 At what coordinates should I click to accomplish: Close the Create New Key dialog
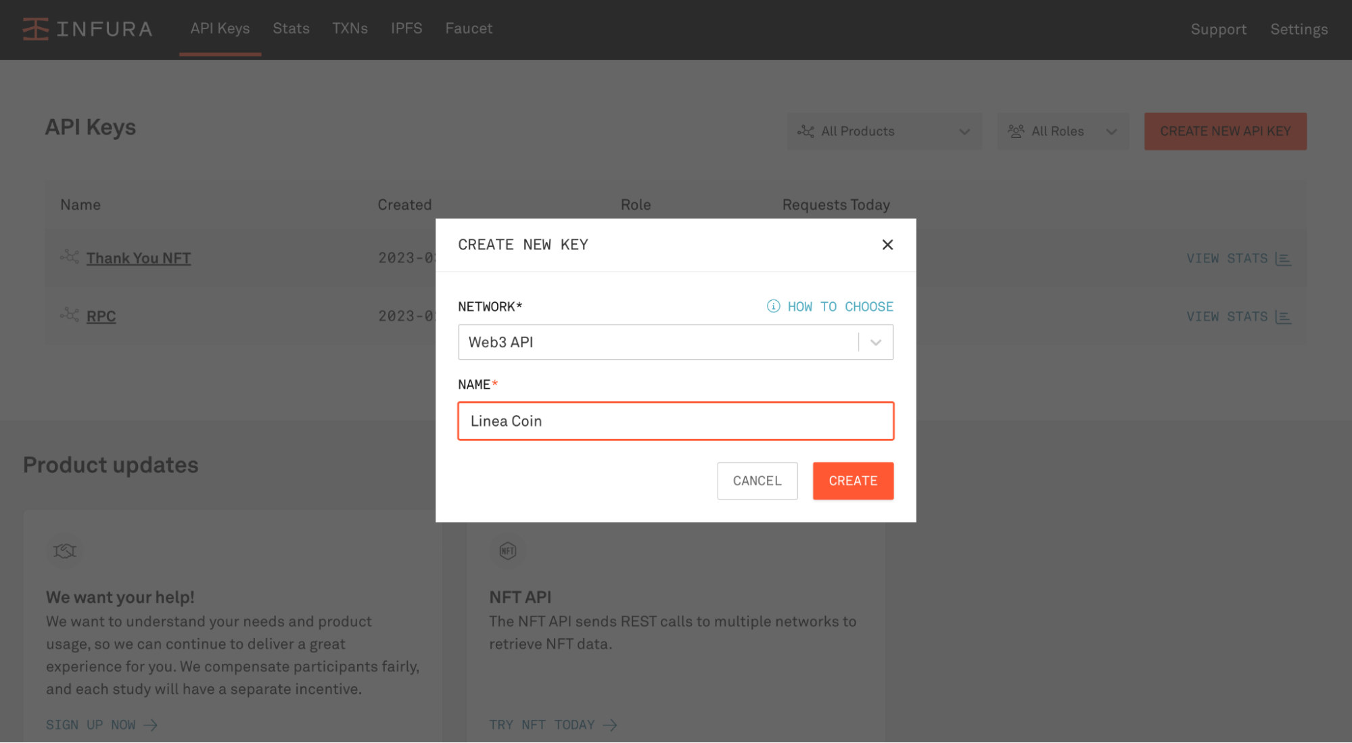coord(887,245)
